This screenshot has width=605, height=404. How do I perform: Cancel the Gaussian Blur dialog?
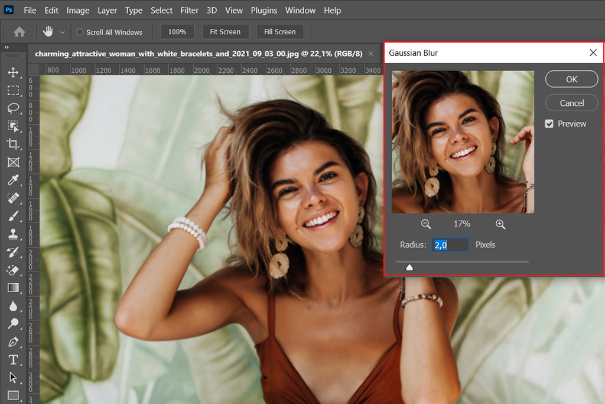571,103
